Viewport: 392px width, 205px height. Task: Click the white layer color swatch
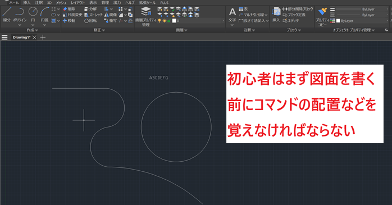coord(174,21)
